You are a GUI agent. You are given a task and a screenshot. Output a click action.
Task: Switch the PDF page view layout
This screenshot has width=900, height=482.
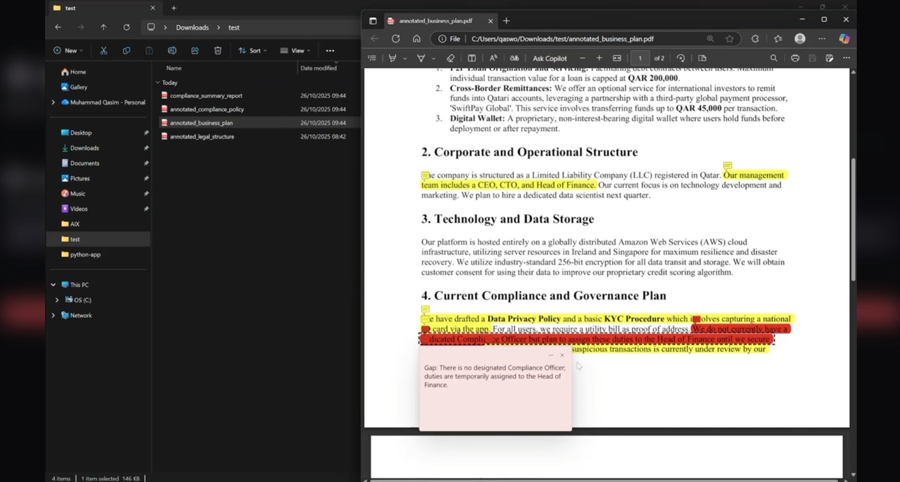[702, 58]
